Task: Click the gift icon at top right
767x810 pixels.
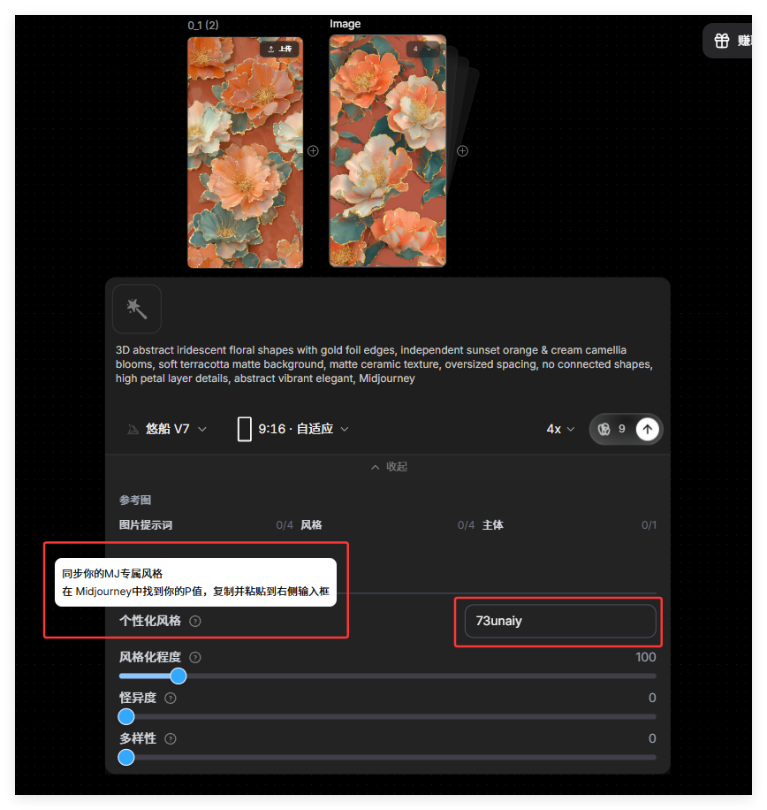Action: (722, 41)
